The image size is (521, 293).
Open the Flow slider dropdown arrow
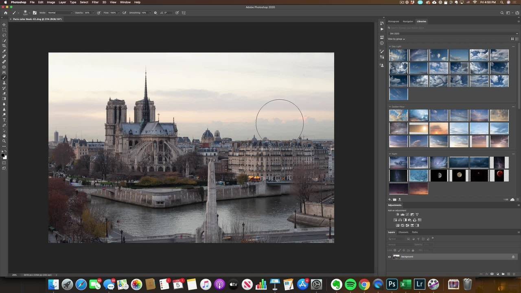pos(118,13)
